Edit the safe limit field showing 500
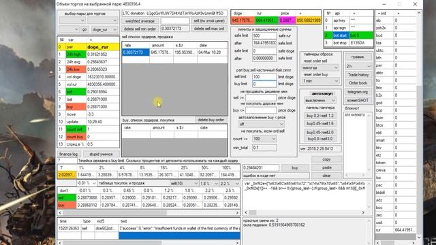Image resolution: width=436 pixels, height=245 pixels. [x=264, y=36]
